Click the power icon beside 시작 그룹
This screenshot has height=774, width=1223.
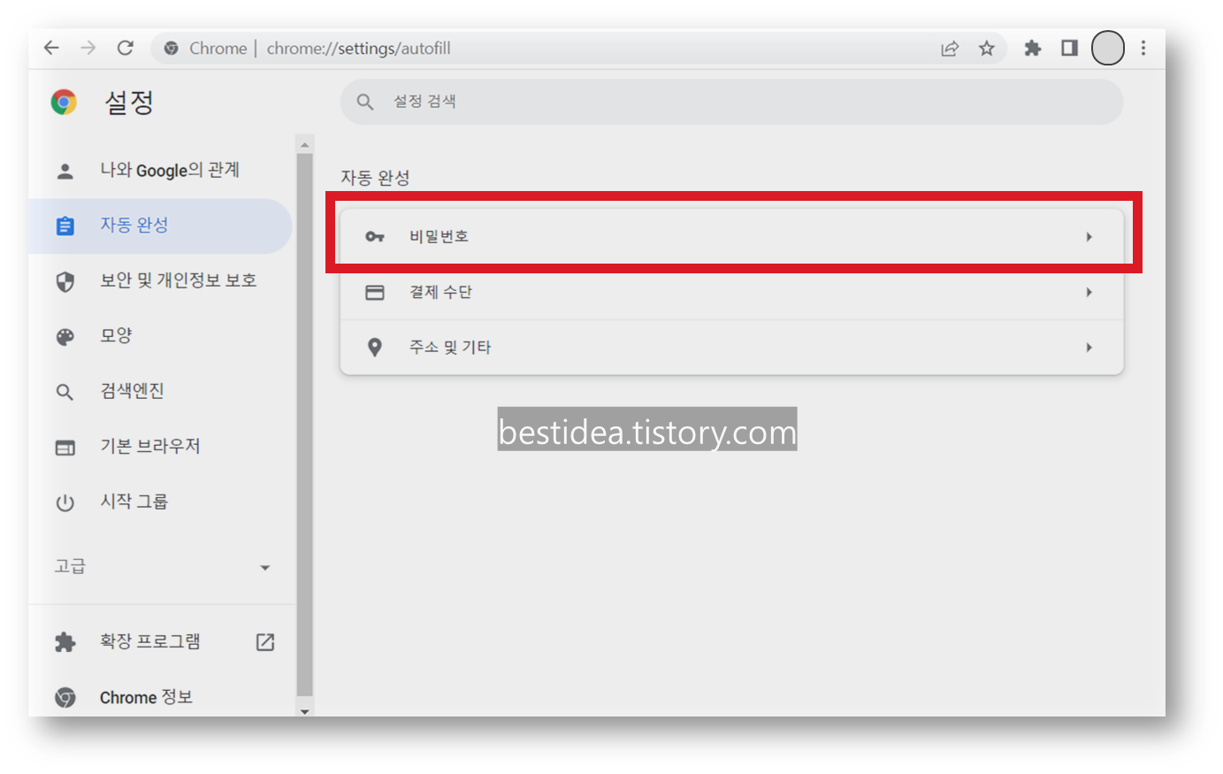coord(65,502)
